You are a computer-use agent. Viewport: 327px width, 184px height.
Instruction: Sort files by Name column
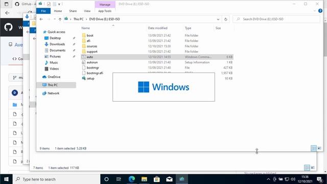86,28
